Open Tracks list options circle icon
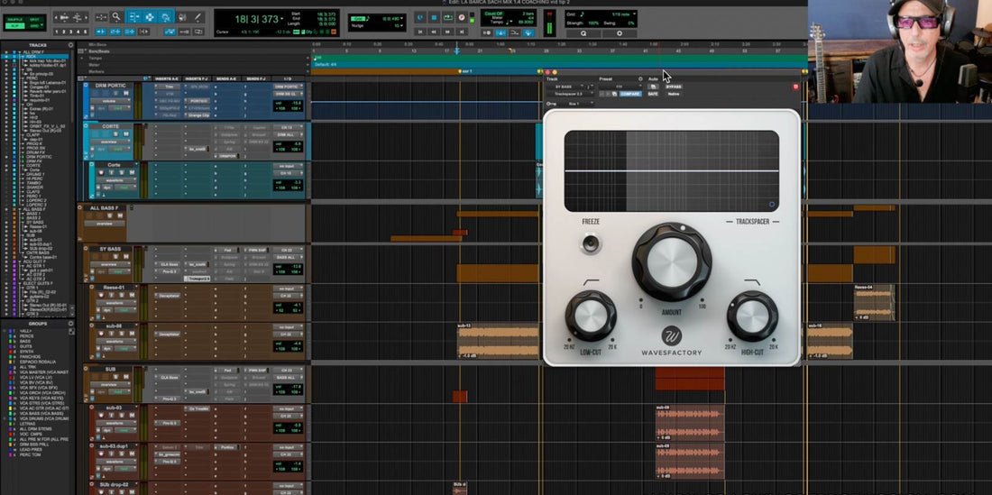The width and height of the screenshot is (992, 495). pos(71,44)
